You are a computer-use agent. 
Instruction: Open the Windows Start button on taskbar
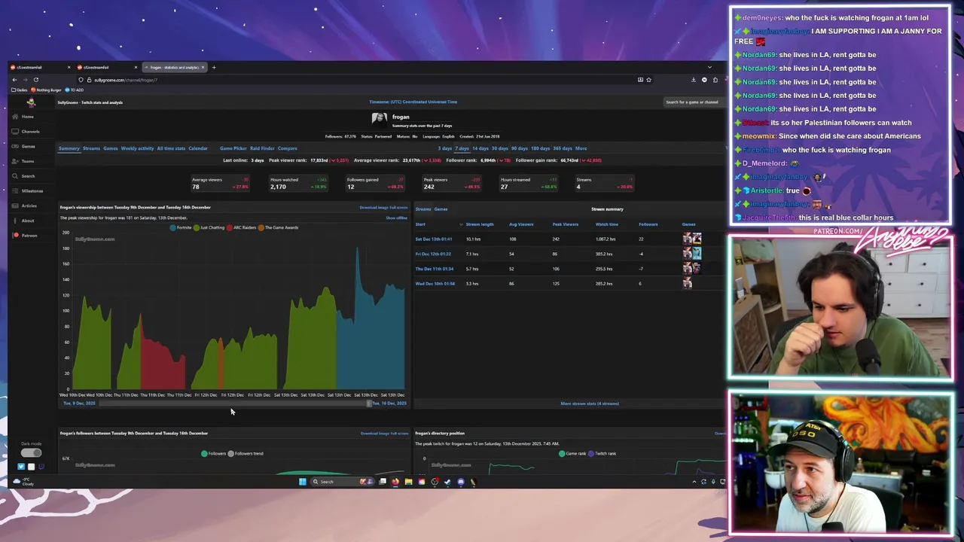coord(303,482)
